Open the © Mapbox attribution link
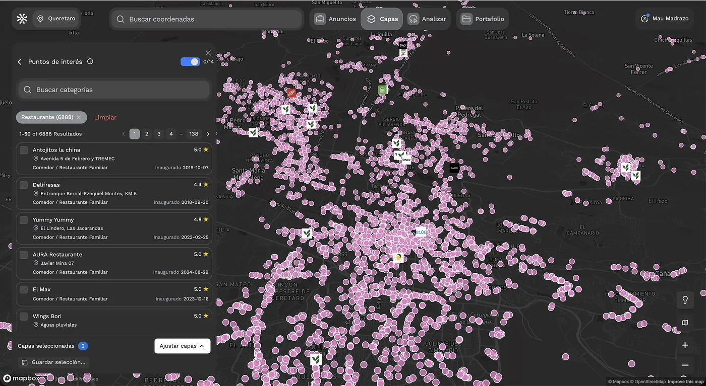706x386 pixels. [x=619, y=381]
